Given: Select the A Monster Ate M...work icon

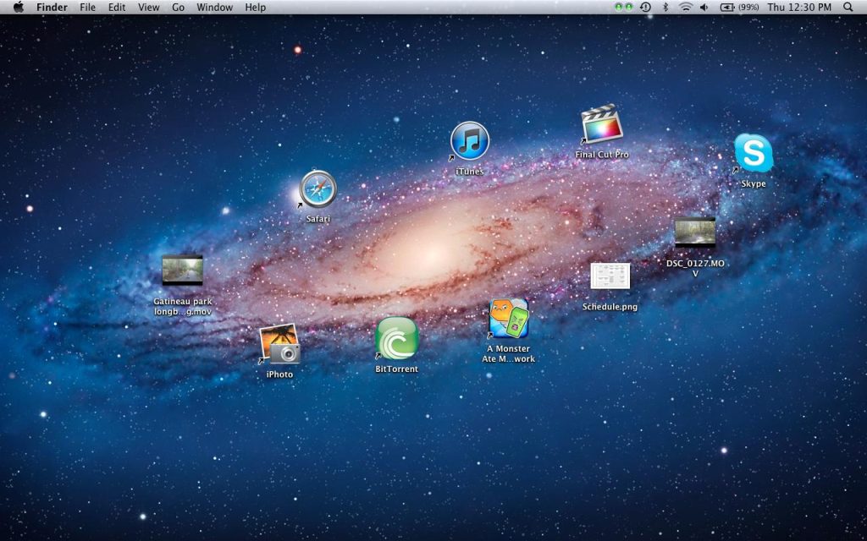Looking at the screenshot, I should (x=509, y=319).
